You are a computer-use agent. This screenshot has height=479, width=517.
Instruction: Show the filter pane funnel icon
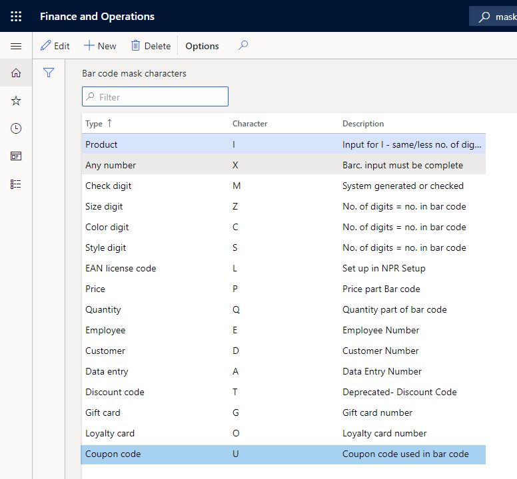click(x=49, y=73)
